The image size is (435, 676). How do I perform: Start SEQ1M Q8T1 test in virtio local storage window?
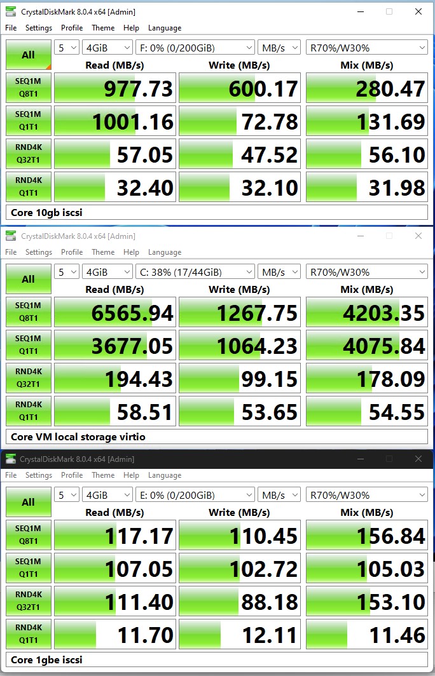coord(29,312)
